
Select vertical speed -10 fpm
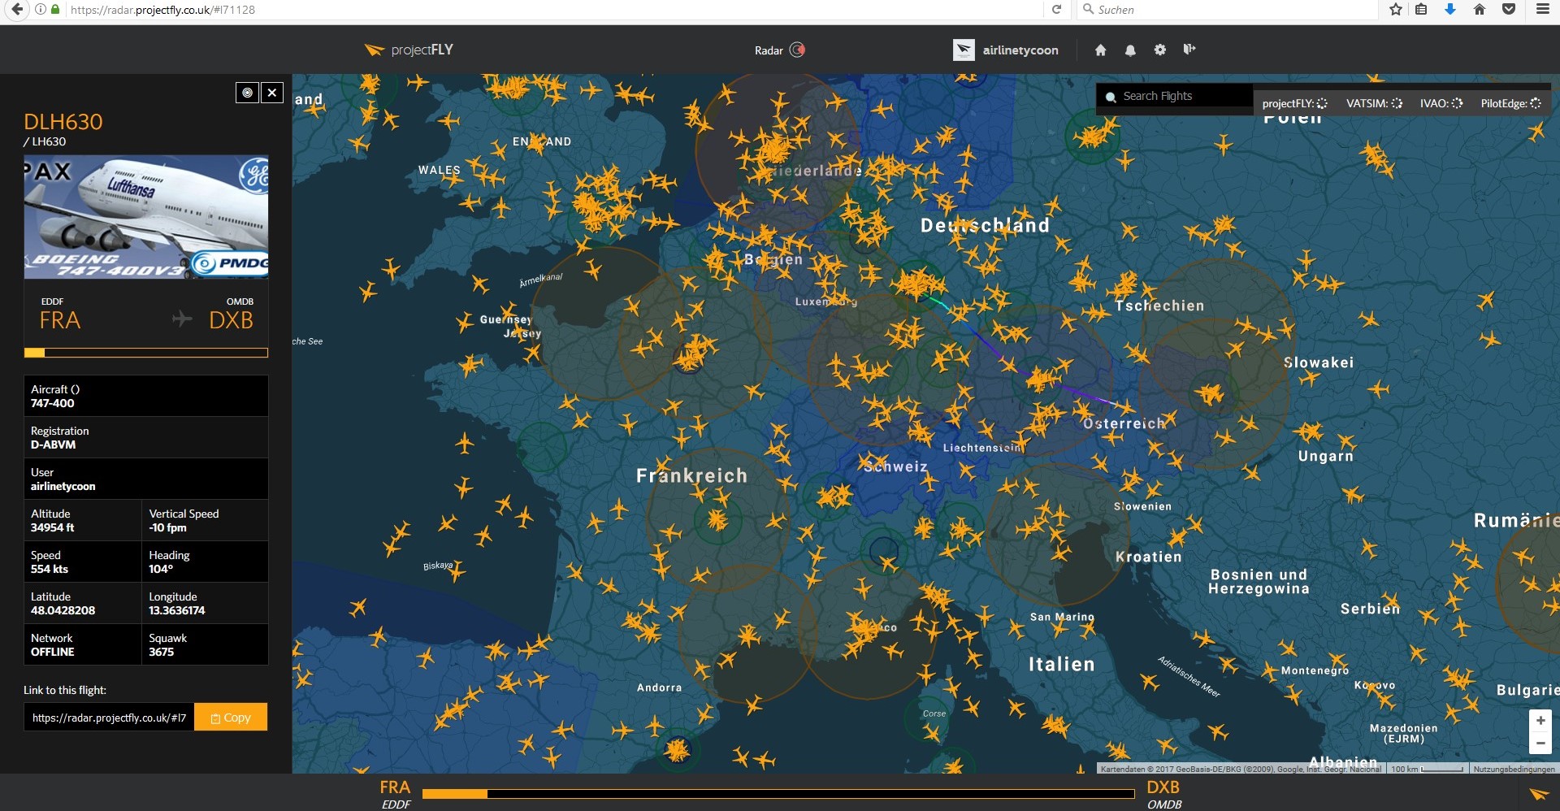[167, 527]
